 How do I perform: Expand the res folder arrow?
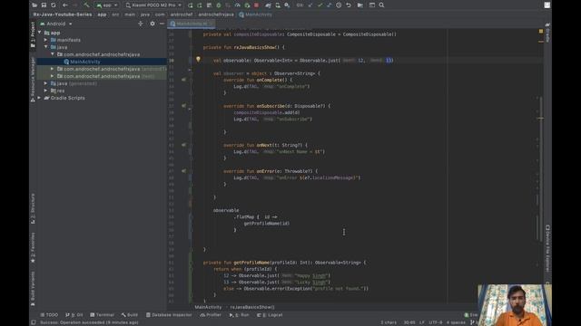(46, 91)
